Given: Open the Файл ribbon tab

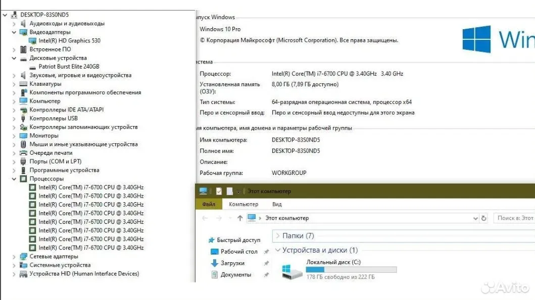Looking at the screenshot, I should [x=209, y=204].
